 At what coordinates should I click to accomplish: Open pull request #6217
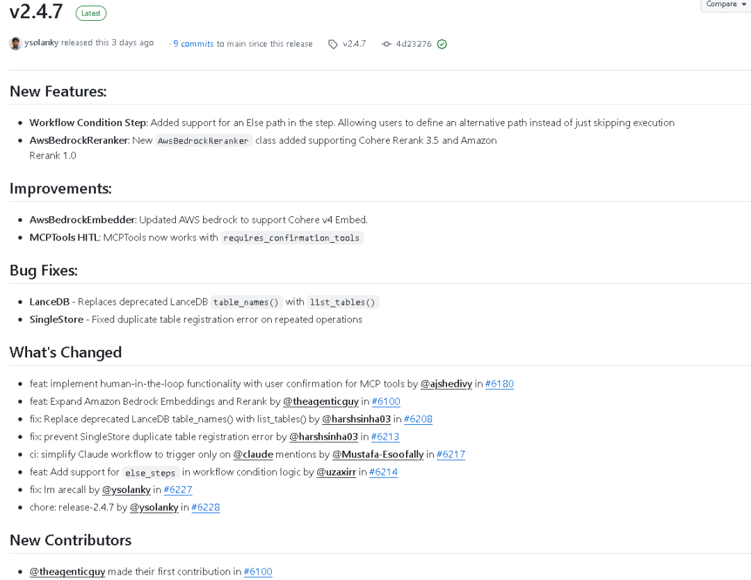pos(451,455)
